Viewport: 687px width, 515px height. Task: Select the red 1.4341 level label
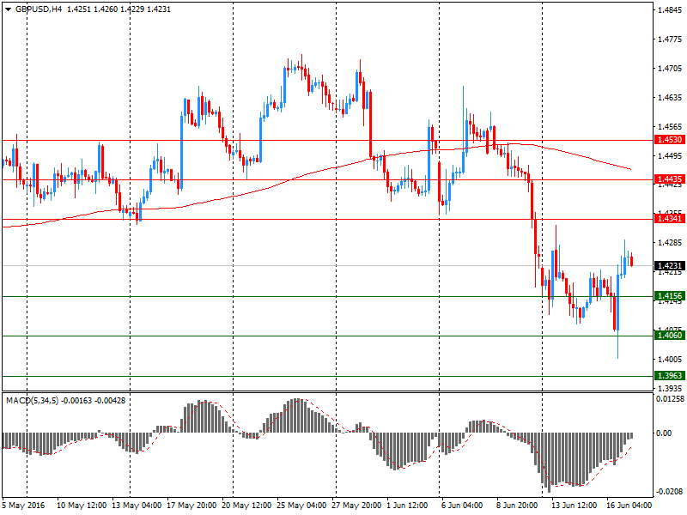[670, 218]
